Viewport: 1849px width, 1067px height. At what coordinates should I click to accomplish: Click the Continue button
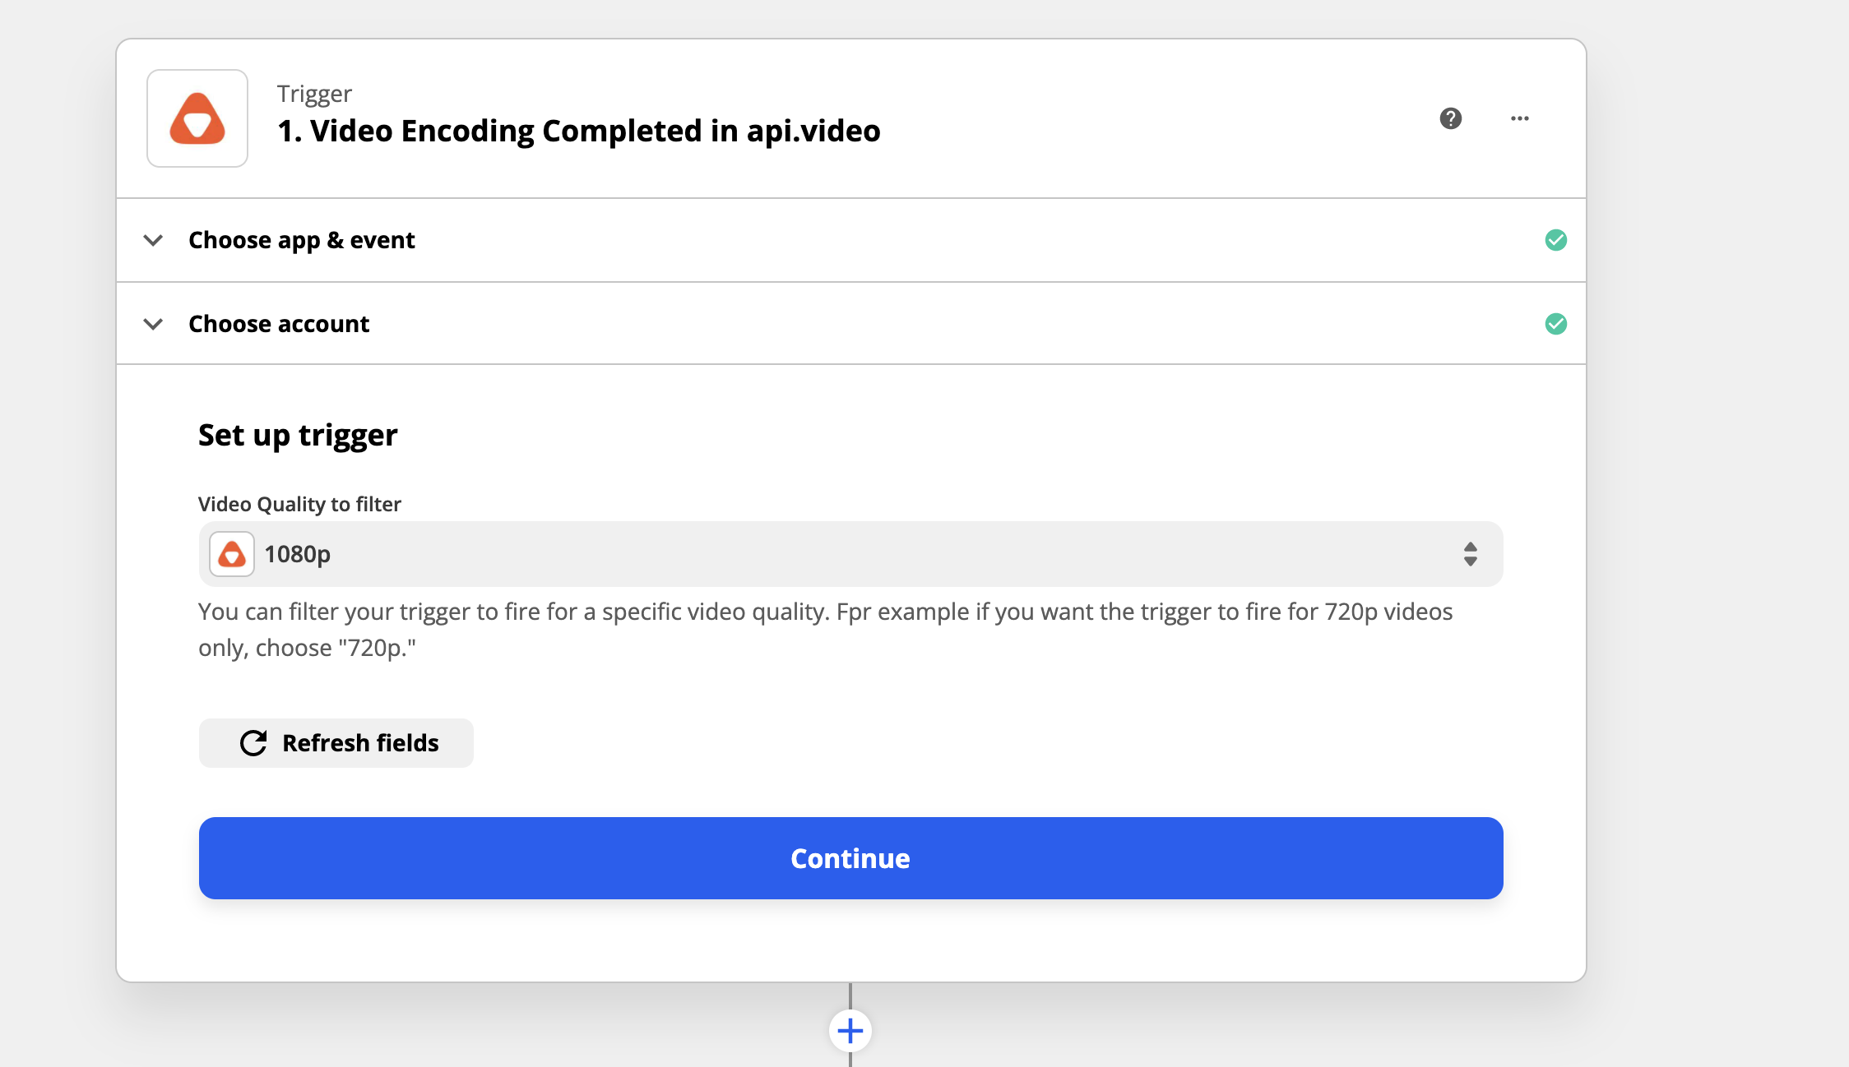point(850,857)
